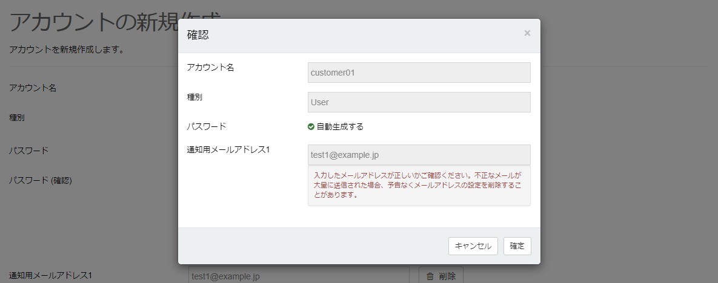Viewport: 718px width, 283px height.
Task: Click the dialog's 通知用メールアドレス1 label
Action: (228, 150)
